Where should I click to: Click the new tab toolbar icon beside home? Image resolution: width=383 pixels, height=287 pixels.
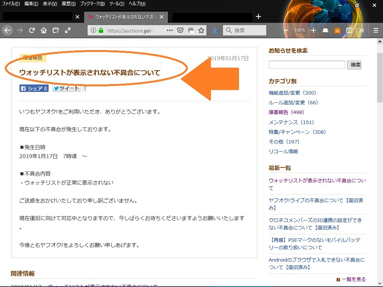point(56,30)
